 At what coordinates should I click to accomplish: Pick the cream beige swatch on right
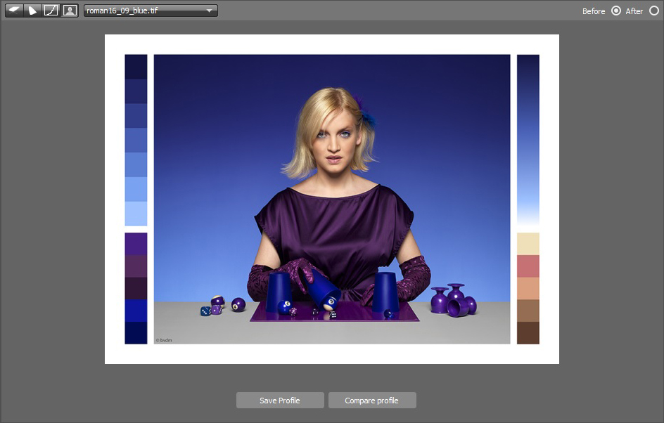pos(528,244)
